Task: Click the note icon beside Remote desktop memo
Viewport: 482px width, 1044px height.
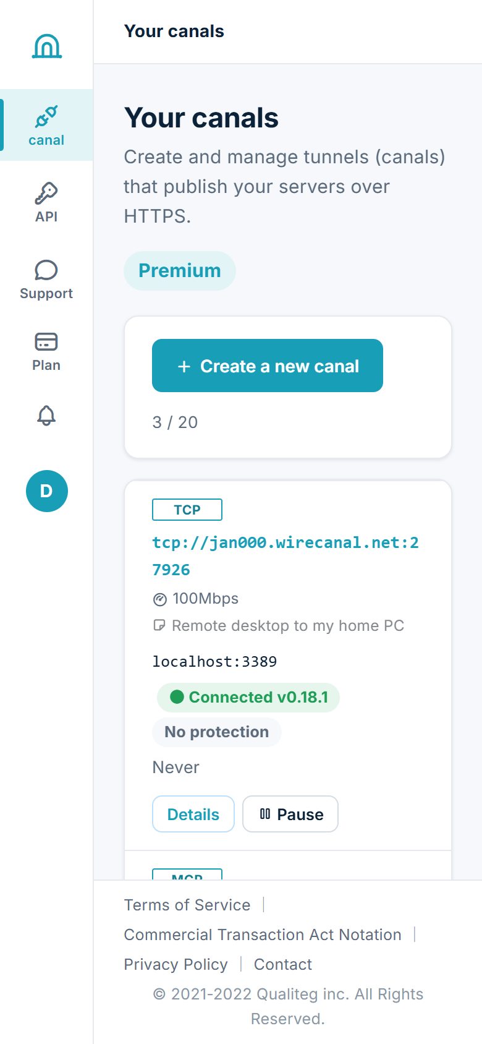Action: (159, 625)
